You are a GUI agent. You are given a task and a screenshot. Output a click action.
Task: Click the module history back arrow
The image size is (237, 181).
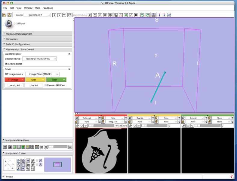pyautogui.click(x=54, y=15)
